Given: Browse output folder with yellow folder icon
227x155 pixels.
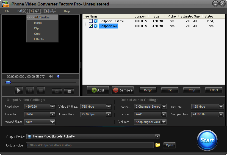Looking at the screenshot, I should [x=158, y=145].
